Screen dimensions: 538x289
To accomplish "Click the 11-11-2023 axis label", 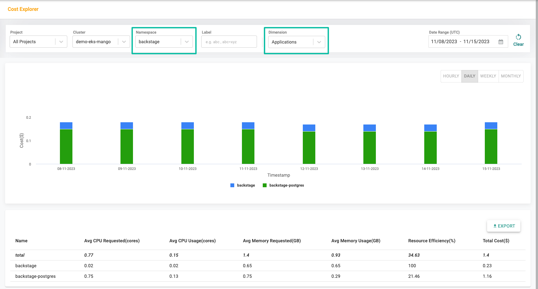I will [248, 169].
